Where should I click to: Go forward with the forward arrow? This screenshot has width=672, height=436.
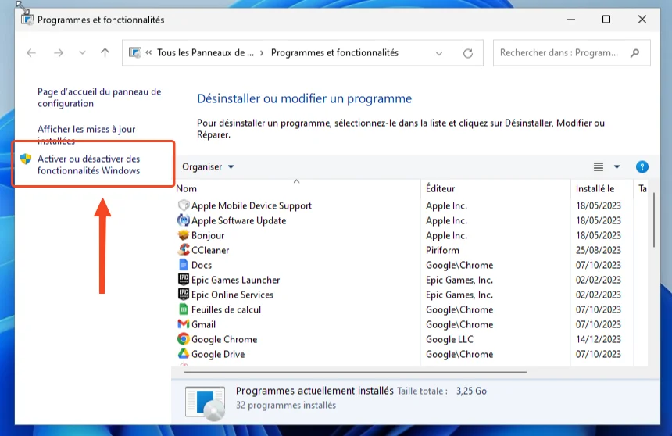click(59, 52)
